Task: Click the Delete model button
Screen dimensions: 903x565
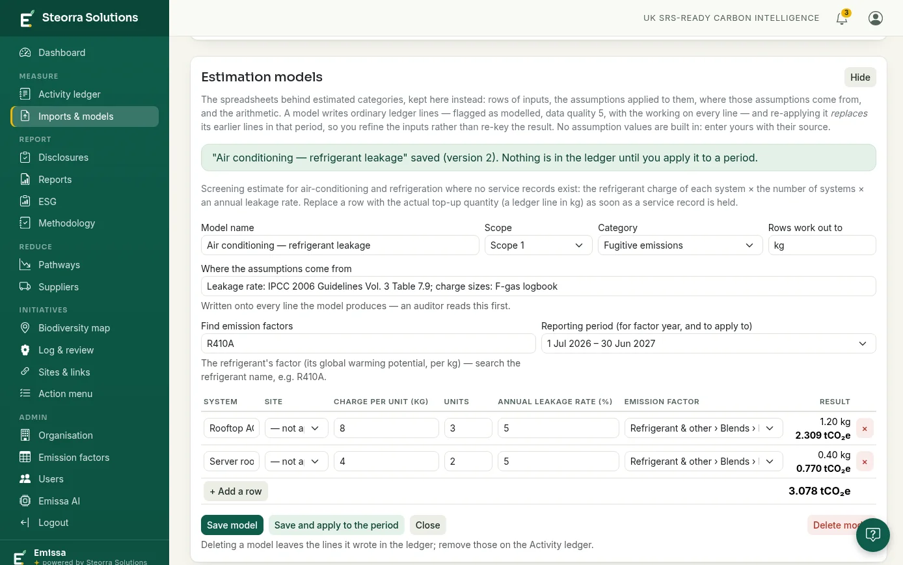Action: [838, 525]
